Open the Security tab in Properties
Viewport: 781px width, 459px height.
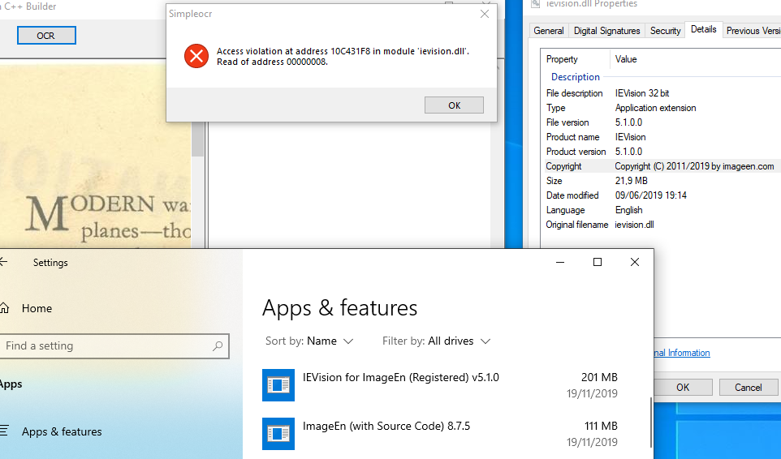coord(665,30)
